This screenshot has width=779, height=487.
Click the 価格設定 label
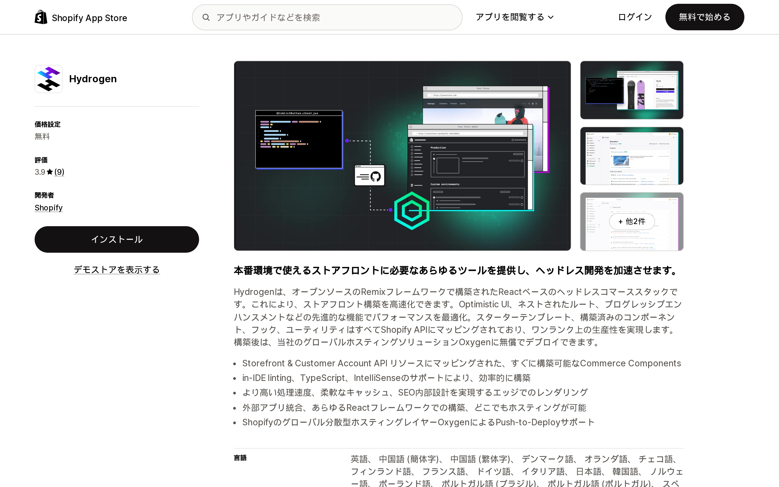[x=48, y=124]
